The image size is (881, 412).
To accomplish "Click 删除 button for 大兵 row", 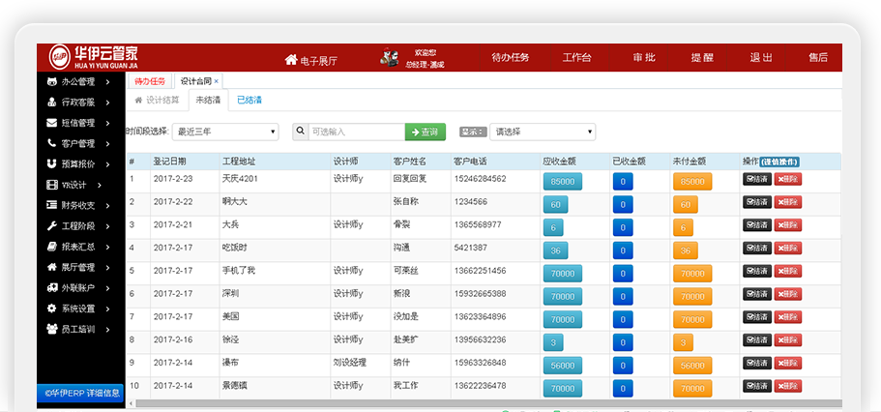I will pos(788,225).
